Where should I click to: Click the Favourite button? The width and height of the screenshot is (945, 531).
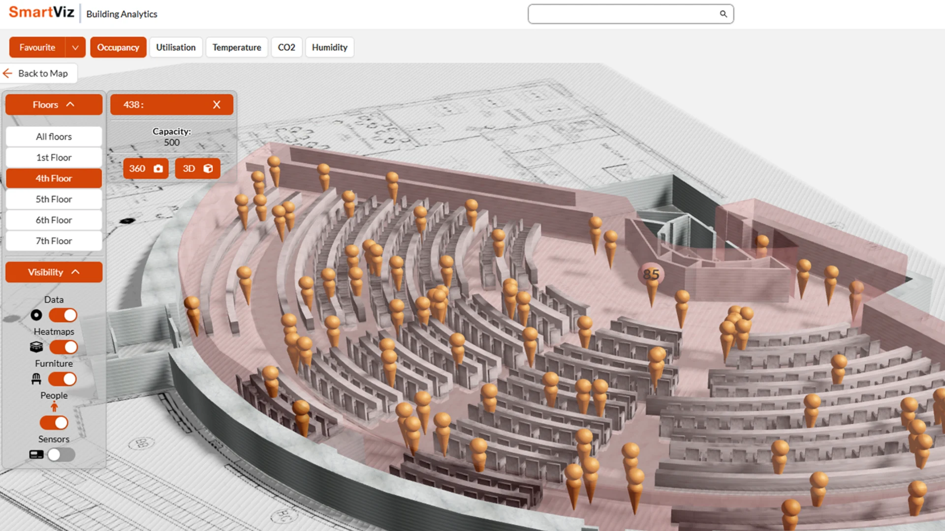point(37,47)
